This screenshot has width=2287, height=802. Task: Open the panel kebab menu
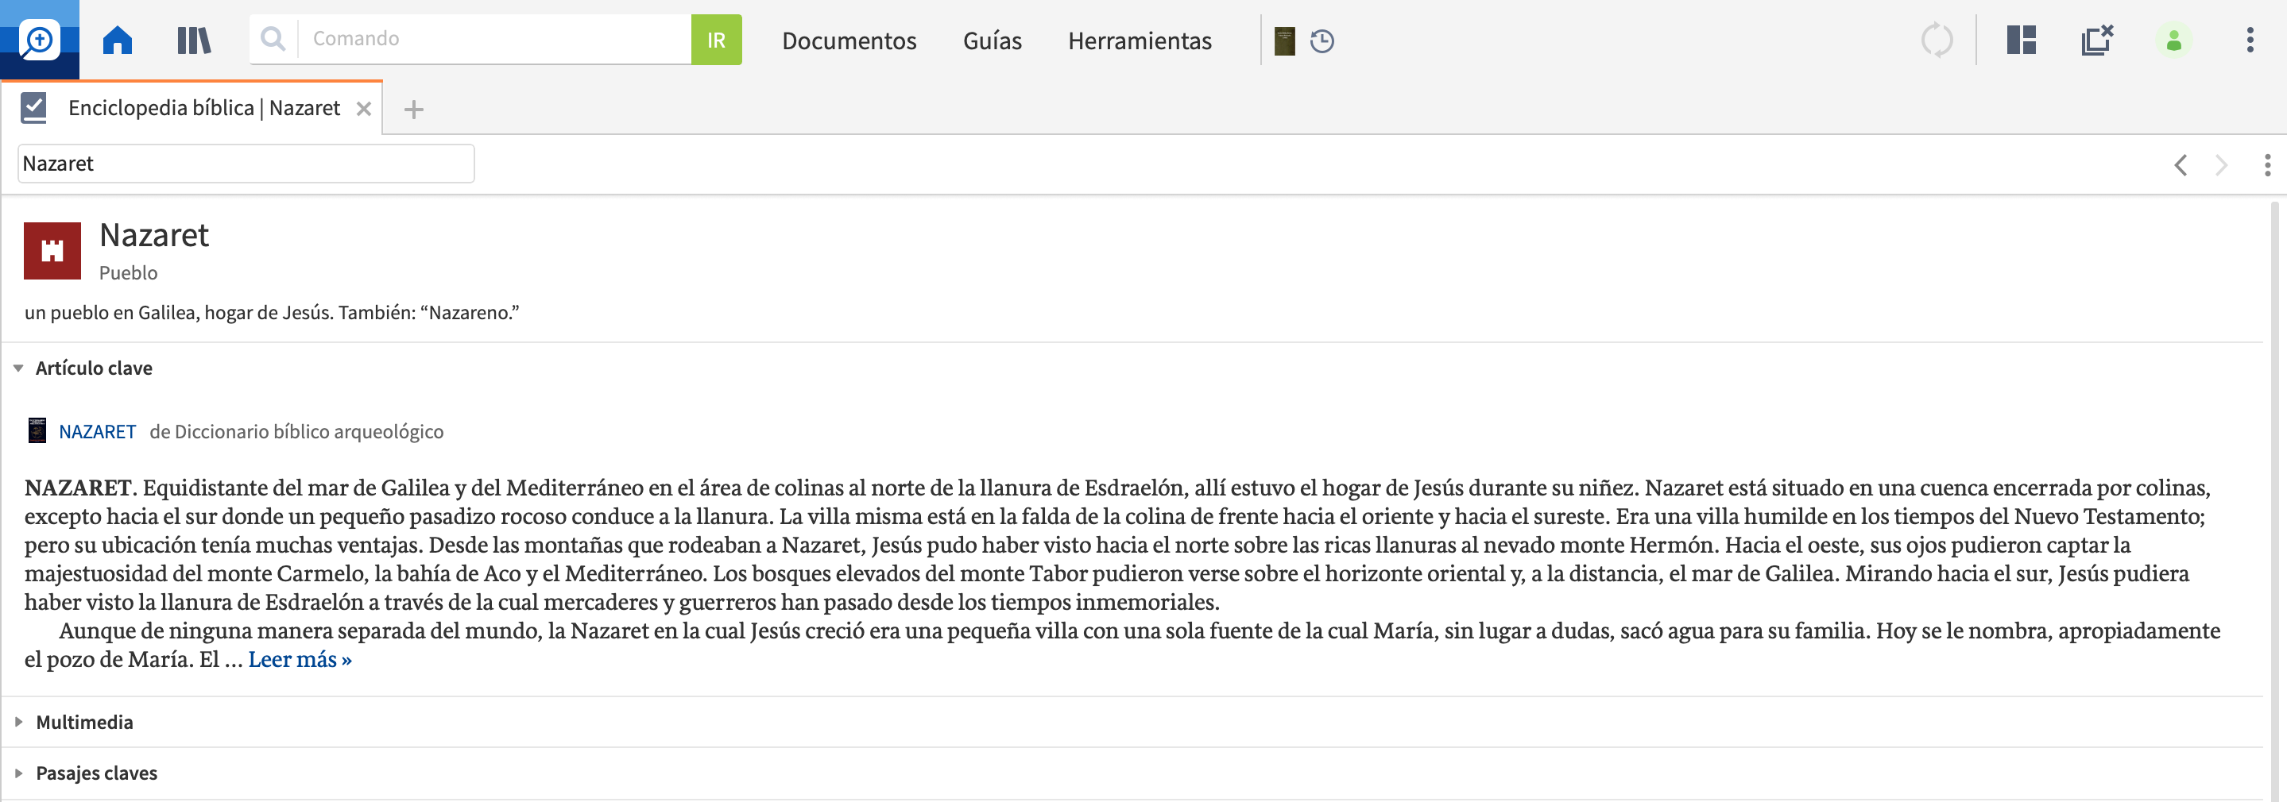coord(2266,165)
